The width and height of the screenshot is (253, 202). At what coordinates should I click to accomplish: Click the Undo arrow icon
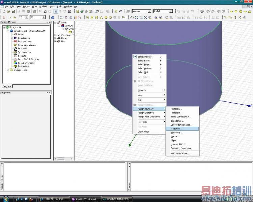click(x=45, y=11)
